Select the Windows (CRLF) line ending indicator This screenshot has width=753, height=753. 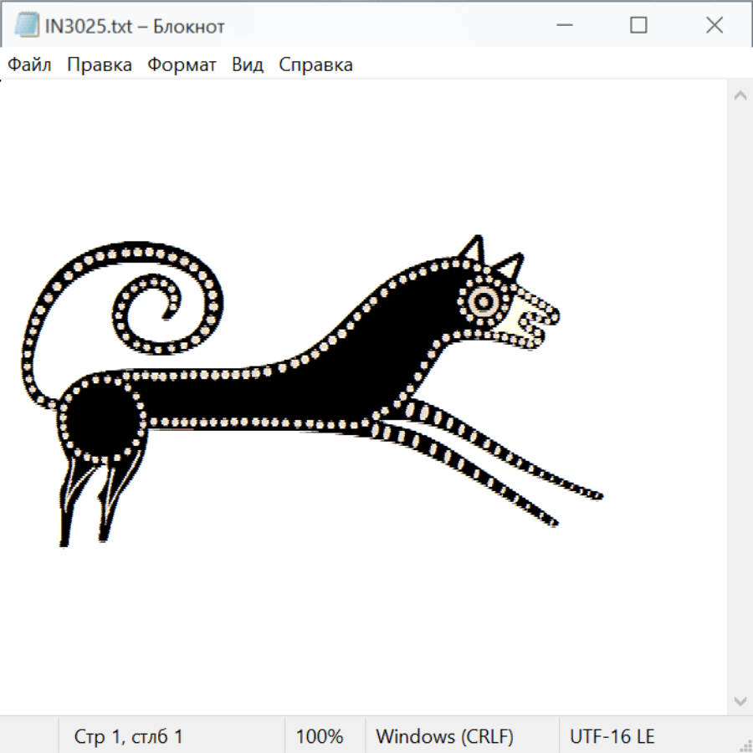(444, 737)
